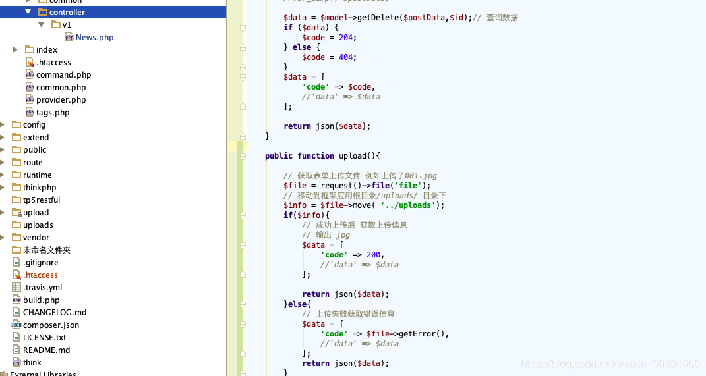Select the route folder label
Screen dimensions: 706x376
(33, 163)
